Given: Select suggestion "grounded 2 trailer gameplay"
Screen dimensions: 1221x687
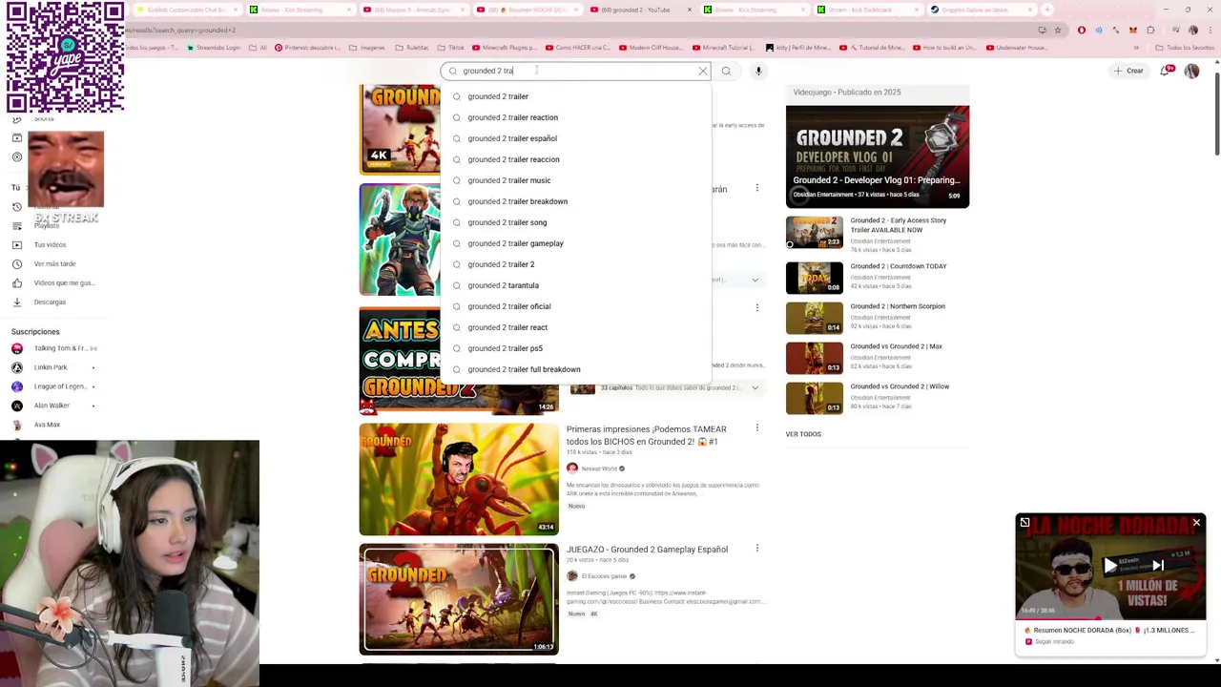Looking at the screenshot, I should click(576, 243).
